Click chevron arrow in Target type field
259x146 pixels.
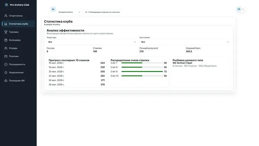[x=135, y=42]
